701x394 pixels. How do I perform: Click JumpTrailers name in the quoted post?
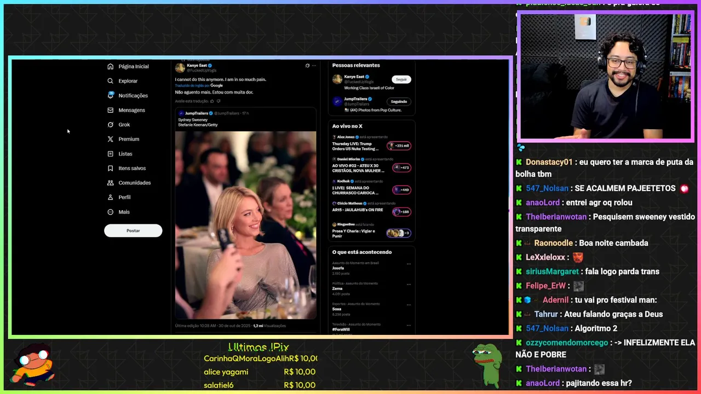point(196,113)
